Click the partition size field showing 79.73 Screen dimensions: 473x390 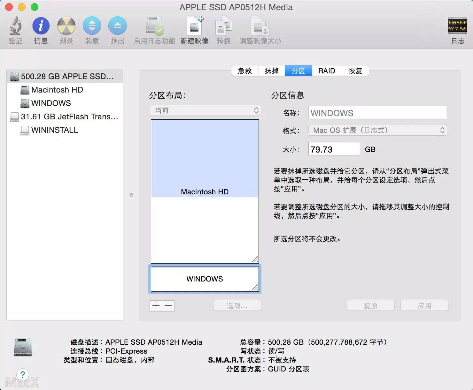[334, 149]
